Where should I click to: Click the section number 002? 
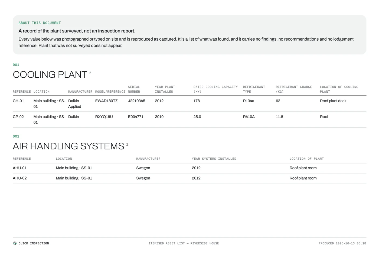16,136
